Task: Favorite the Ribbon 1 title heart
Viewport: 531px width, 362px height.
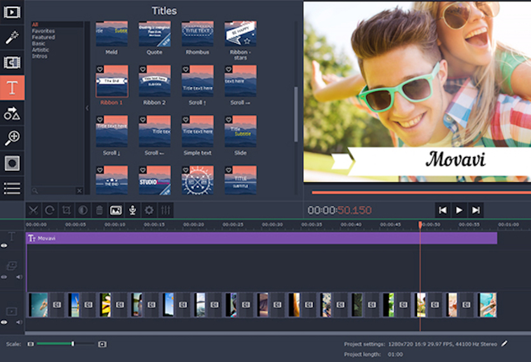Action: point(100,69)
